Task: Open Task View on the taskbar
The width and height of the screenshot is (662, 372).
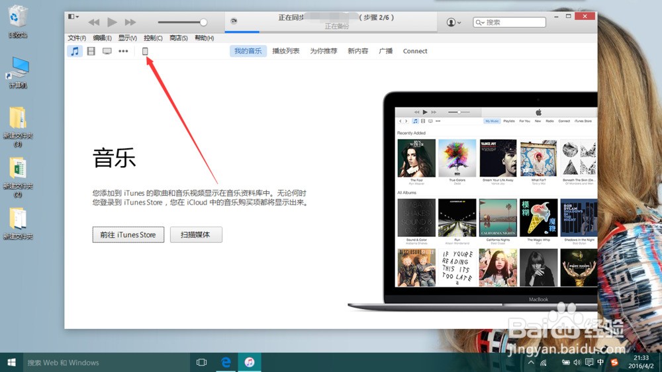Action: (x=201, y=362)
